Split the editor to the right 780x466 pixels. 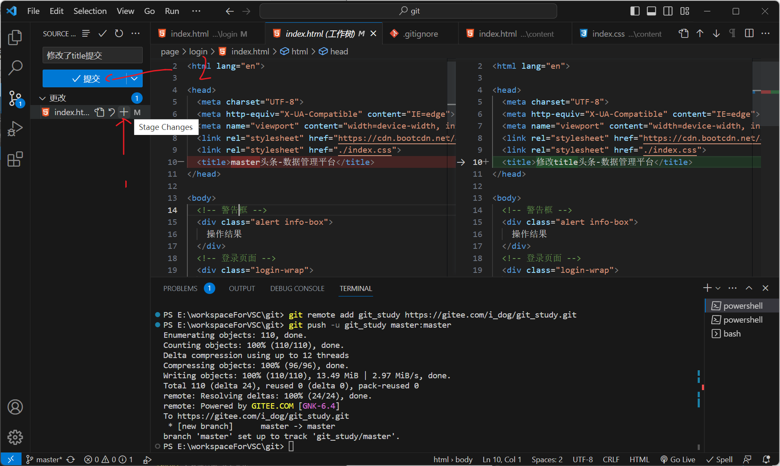click(x=749, y=33)
